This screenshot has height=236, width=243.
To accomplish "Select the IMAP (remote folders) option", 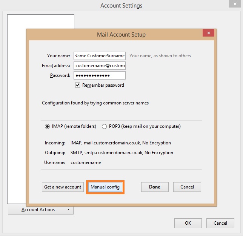I will [48, 127].
